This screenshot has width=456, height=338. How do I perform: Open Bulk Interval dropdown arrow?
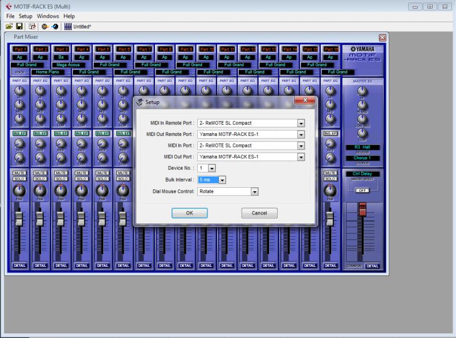(222, 180)
